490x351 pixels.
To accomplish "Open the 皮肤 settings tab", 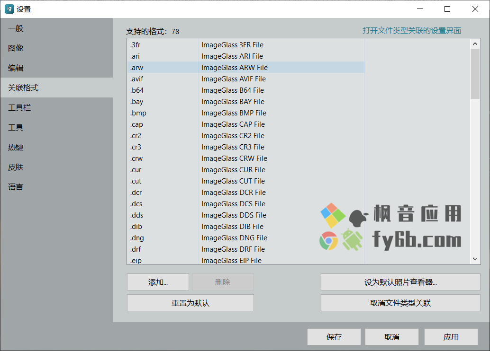I will [x=56, y=167].
